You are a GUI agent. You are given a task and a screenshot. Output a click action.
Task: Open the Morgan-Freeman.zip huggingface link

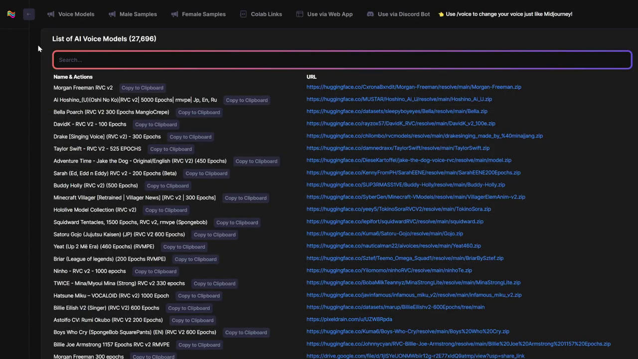[414, 87]
